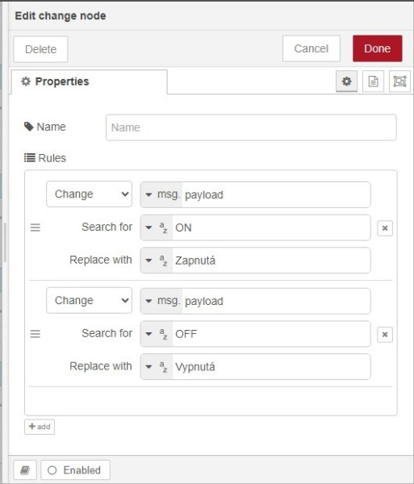414x484 pixels.
Task: Open type selector for ON search value
Action: coord(157,227)
